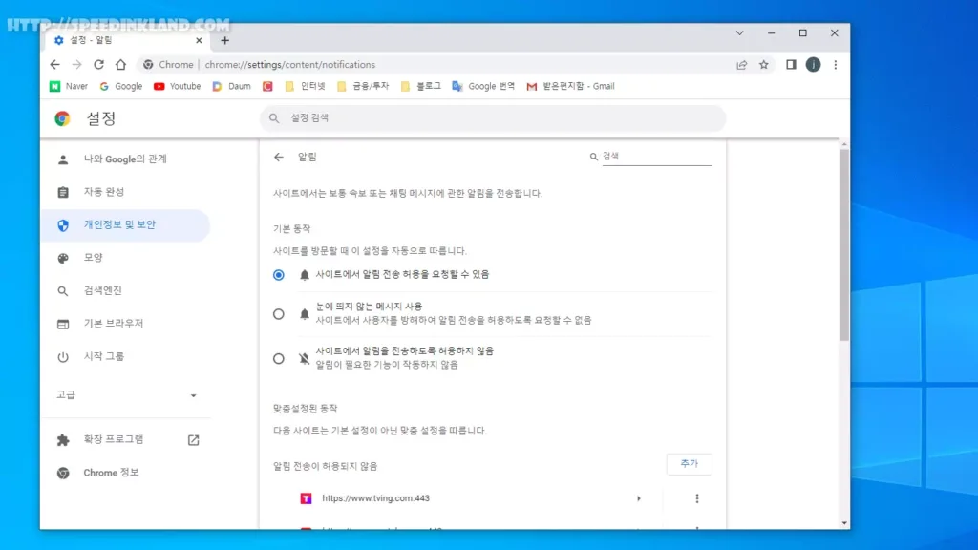This screenshot has width=978, height=550.
Task: Open 나와 Google의 관계 settings section
Action: tap(125, 159)
